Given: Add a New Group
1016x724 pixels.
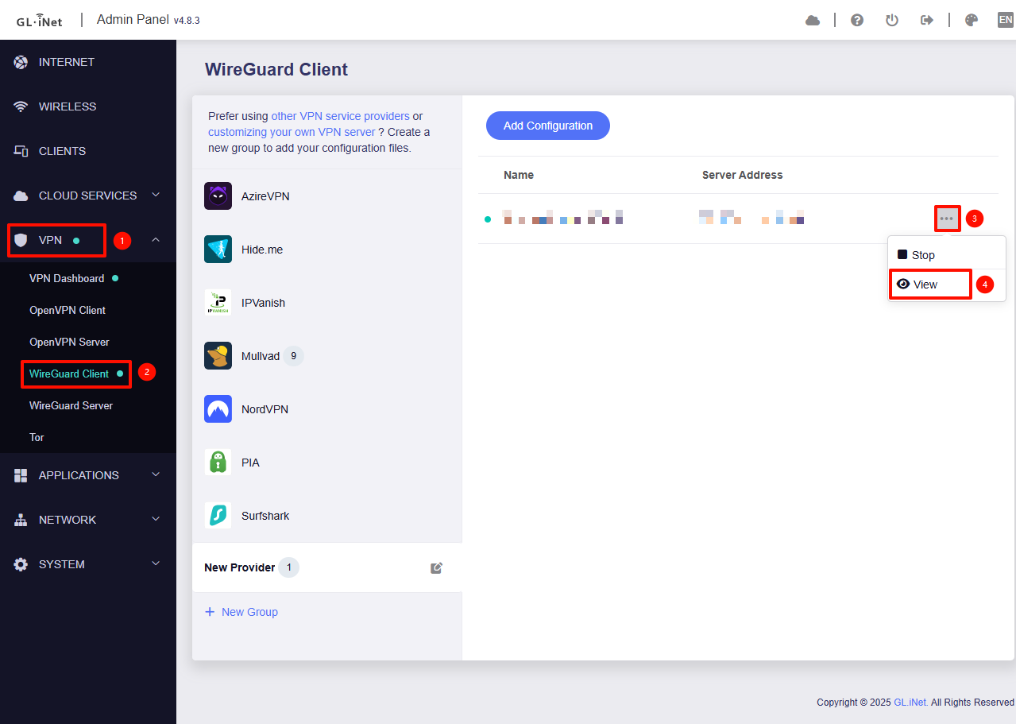Looking at the screenshot, I should (241, 612).
